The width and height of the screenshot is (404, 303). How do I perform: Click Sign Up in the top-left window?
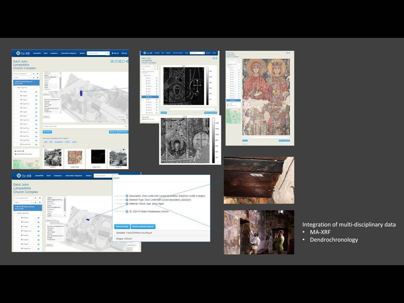115,53
